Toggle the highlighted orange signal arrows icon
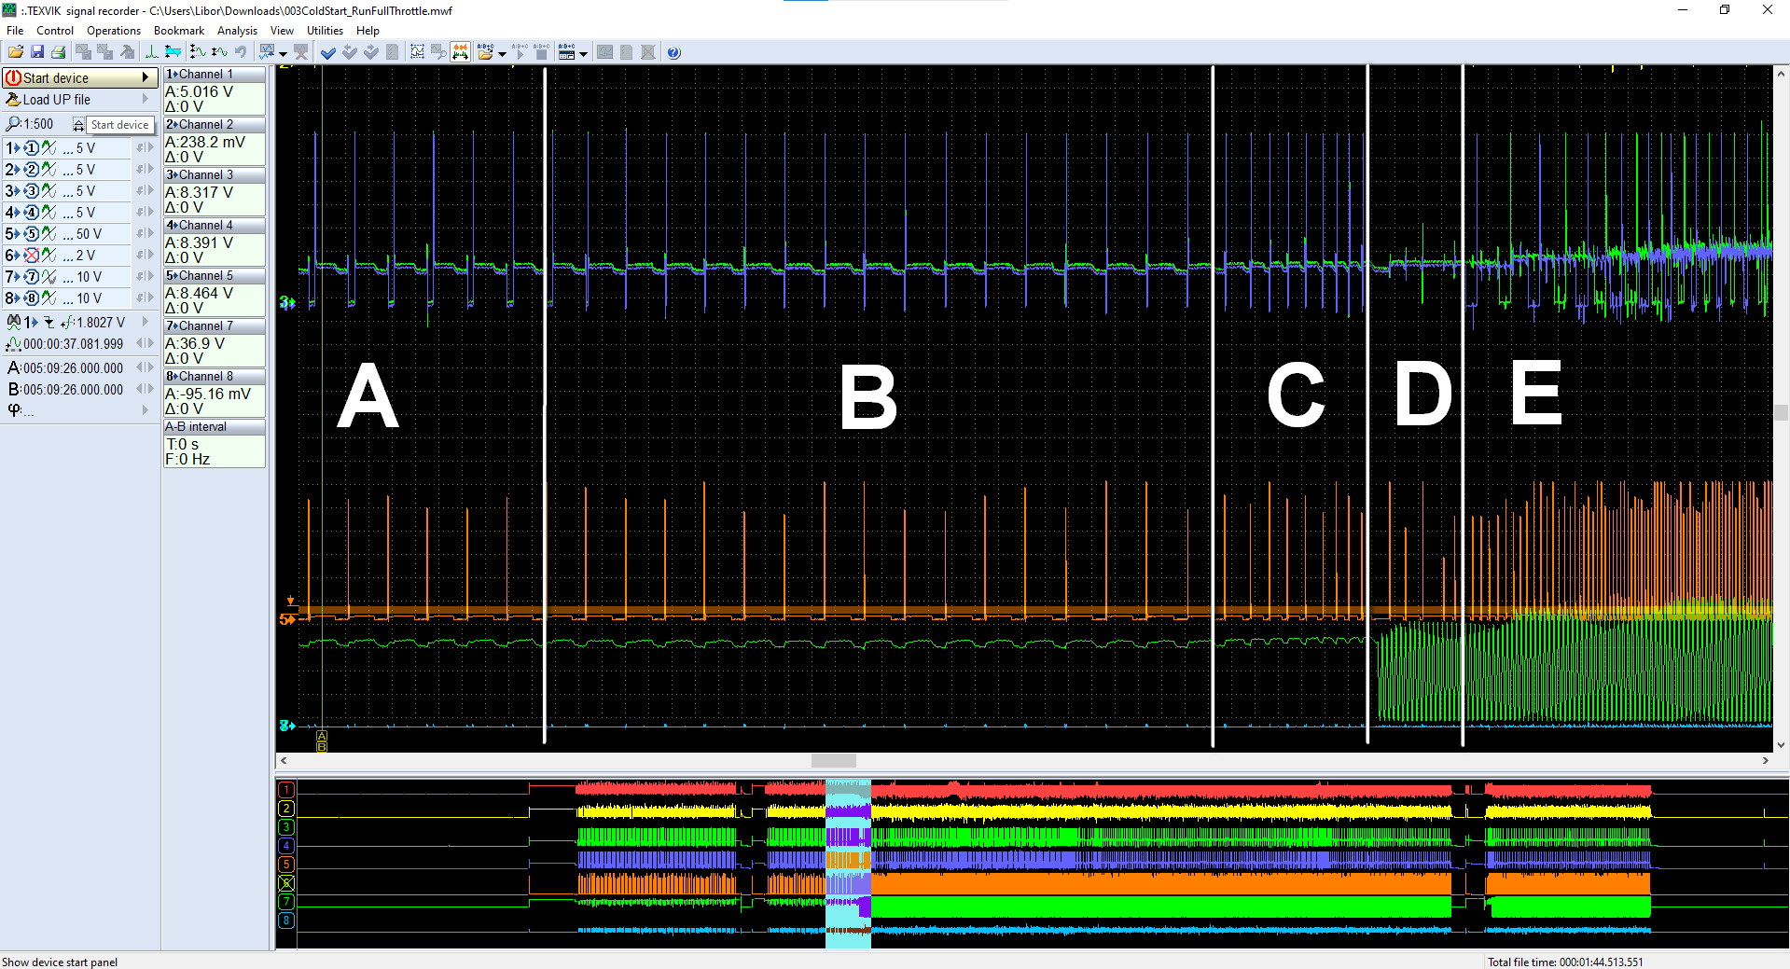Viewport: 1790px width, 969px height. tap(460, 52)
